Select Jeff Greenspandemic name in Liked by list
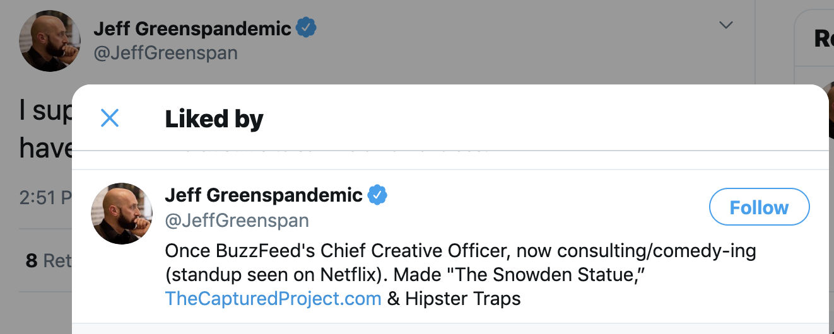The width and height of the screenshot is (834, 334). pyautogui.click(x=263, y=195)
